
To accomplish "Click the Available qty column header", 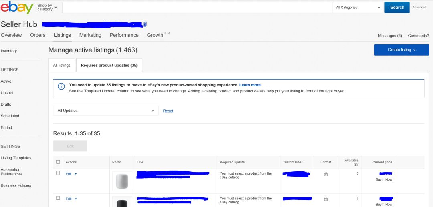I will (x=352, y=162).
